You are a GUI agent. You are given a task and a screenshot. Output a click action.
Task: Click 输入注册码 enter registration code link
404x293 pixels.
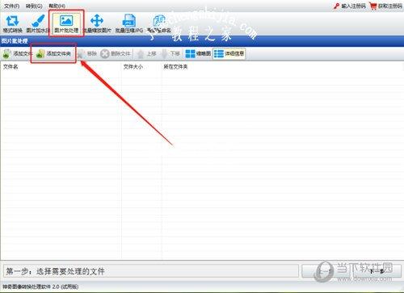point(350,6)
